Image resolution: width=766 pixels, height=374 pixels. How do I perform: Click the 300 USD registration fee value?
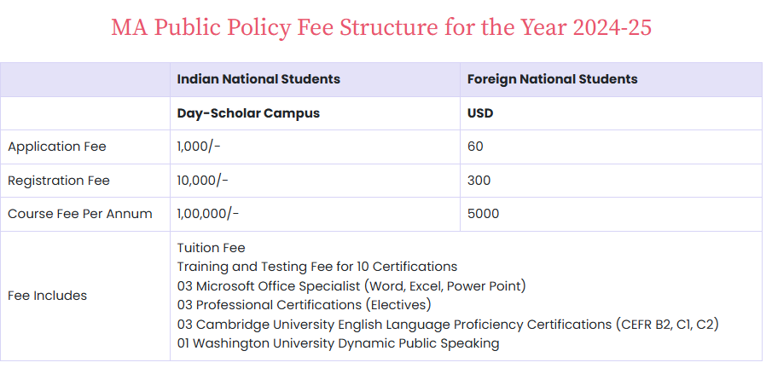479,181
